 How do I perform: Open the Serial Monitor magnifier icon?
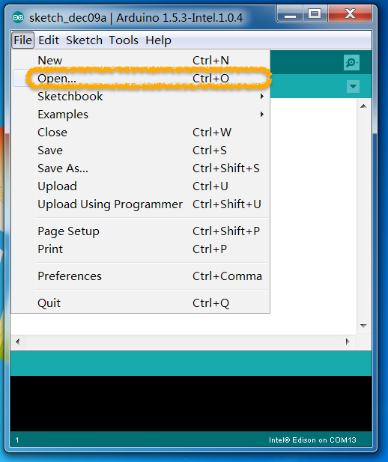click(351, 62)
